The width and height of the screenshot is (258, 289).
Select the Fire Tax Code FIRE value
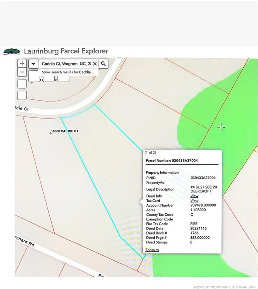pos(194,224)
